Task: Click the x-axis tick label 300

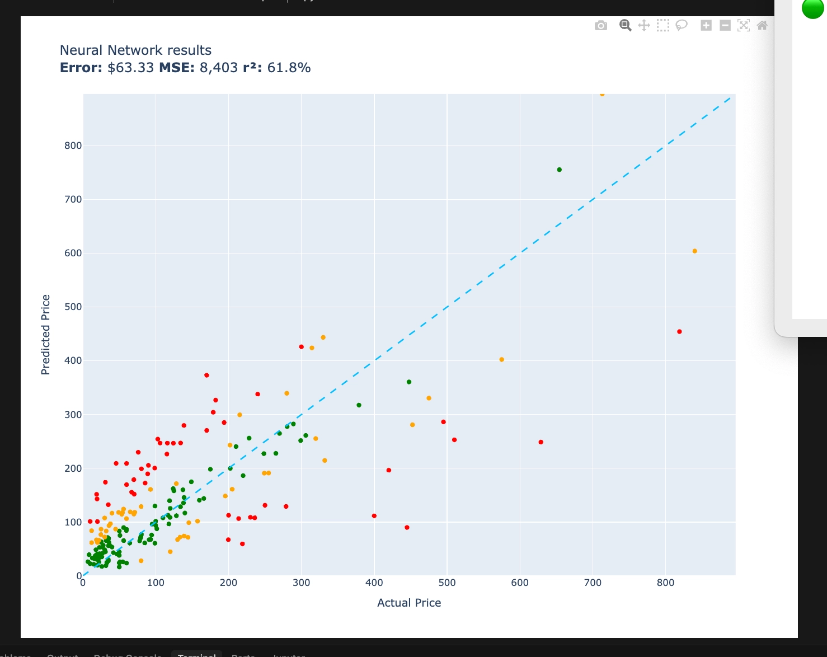Action: (301, 583)
